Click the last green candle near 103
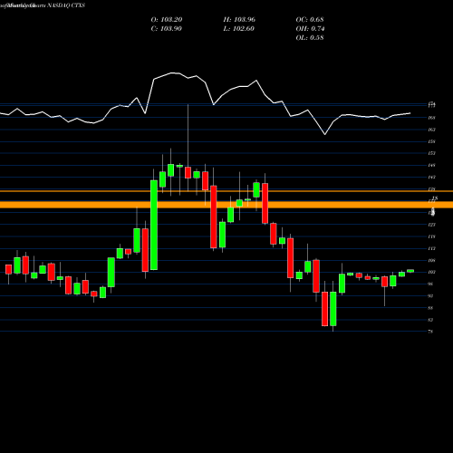The image size is (453, 453). coord(410,271)
